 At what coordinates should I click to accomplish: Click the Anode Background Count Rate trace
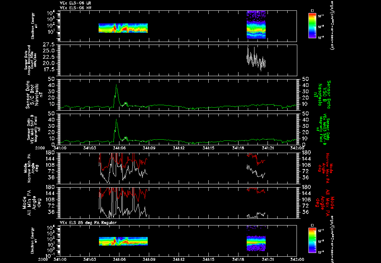click(x=256, y=59)
